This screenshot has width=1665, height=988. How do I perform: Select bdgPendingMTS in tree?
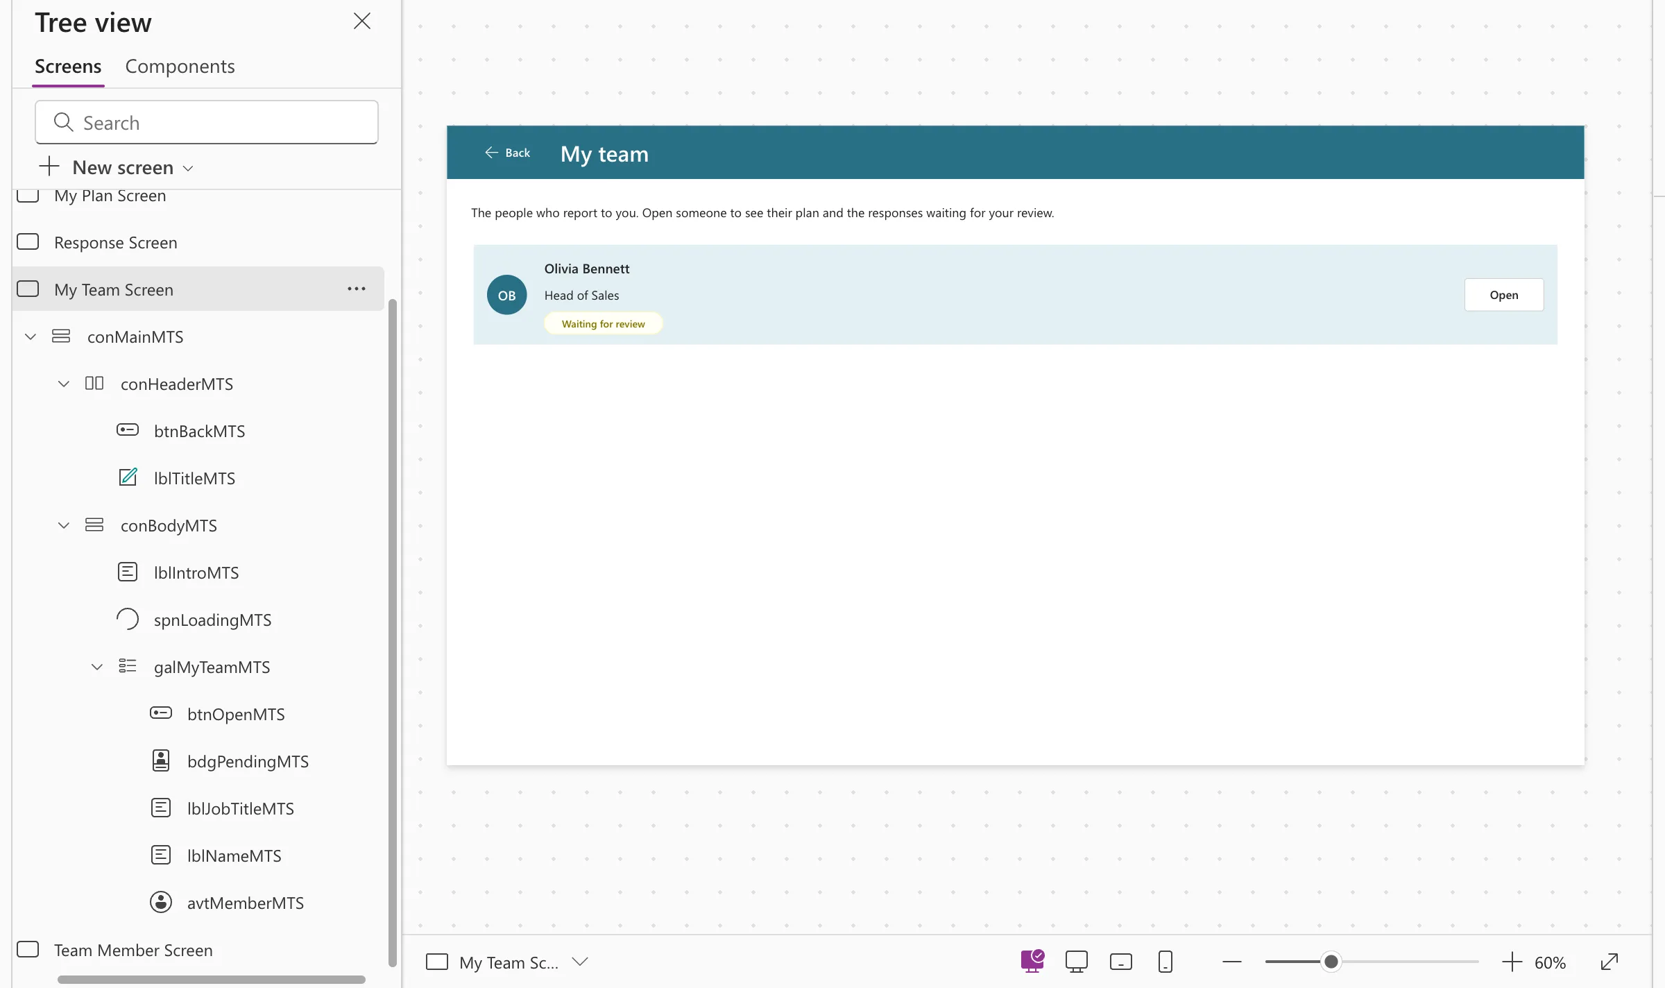[248, 762]
